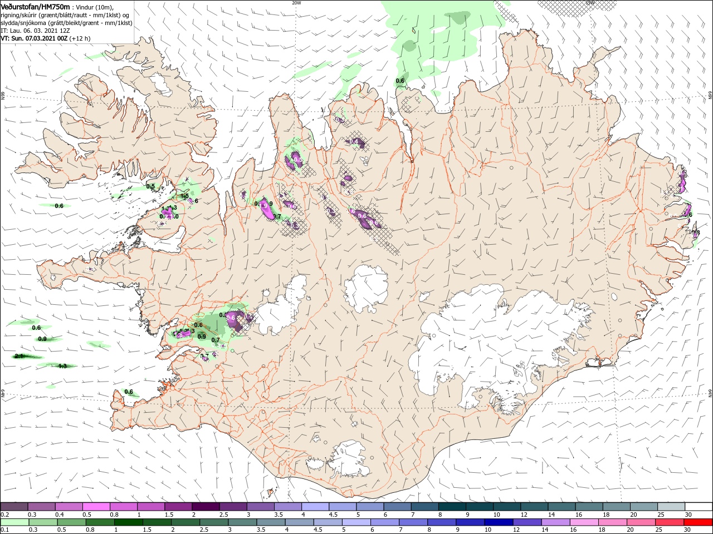Viewport: 713px width, 534px height.
Task: Select the 15W longitude label at map top
Action: [x=589, y=2]
